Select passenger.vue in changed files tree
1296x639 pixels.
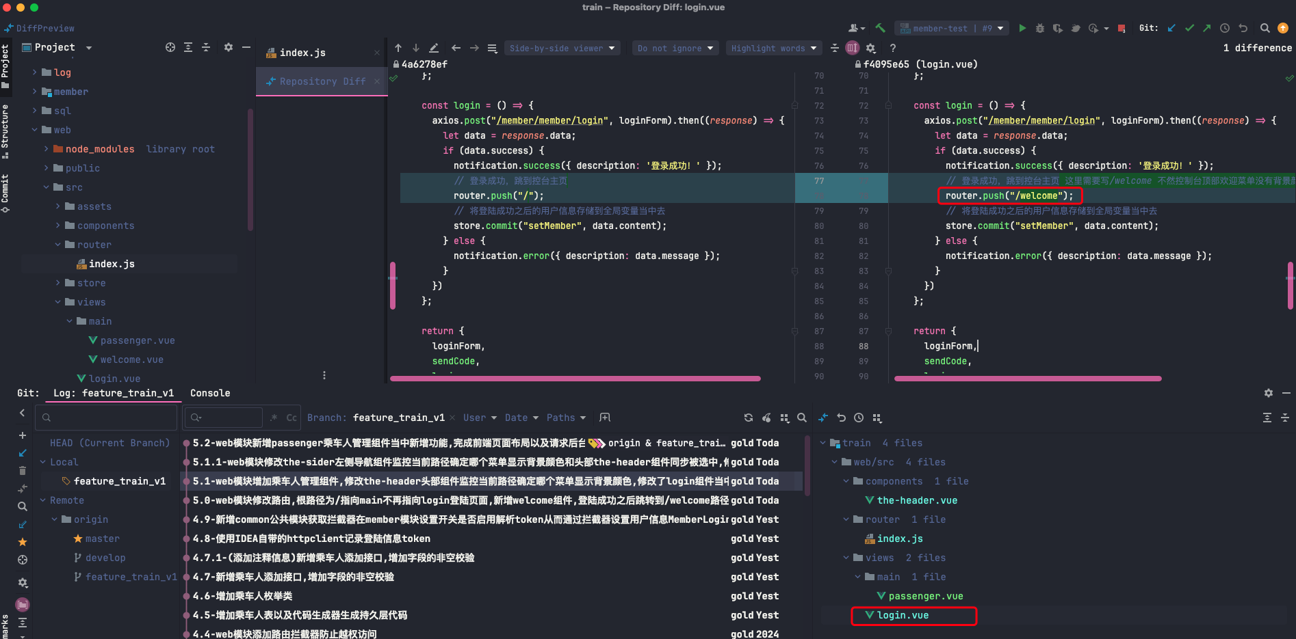click(x=925, y=596)
